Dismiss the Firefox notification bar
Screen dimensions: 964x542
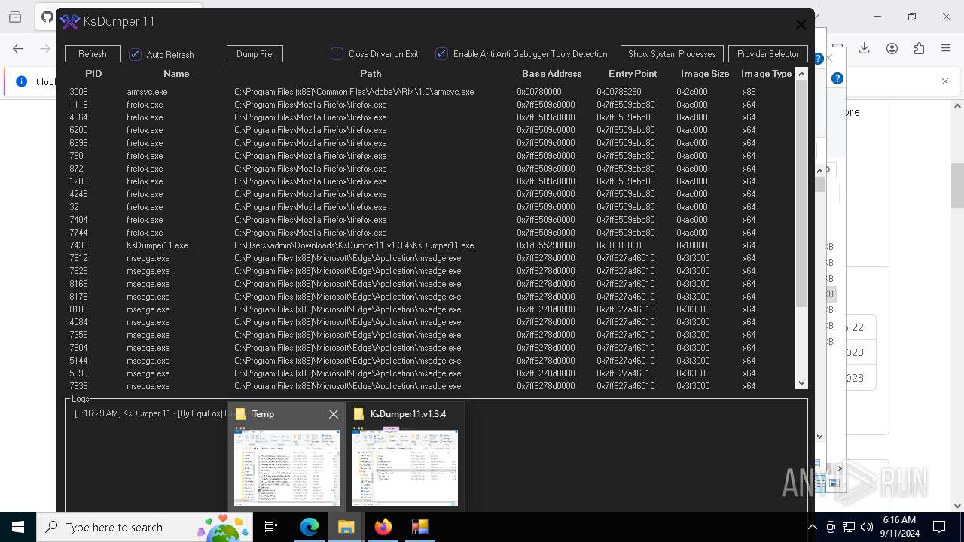point(945,81)
